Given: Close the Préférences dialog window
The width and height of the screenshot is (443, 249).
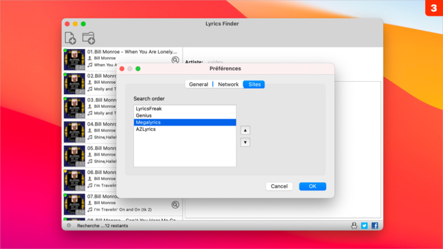Looking at the screenshot, I should (122, 69).
